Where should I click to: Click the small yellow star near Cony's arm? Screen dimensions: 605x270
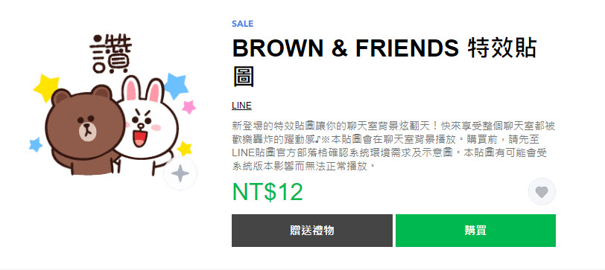(185, 148)
